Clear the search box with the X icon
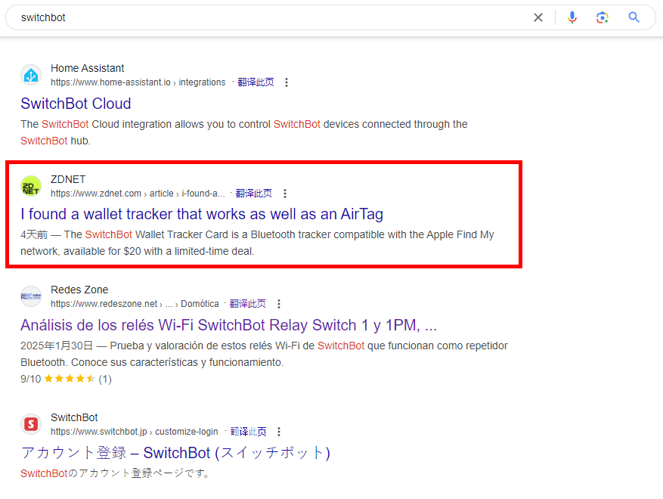This screenshot has width=663, height=499. [x=538, y=17]
